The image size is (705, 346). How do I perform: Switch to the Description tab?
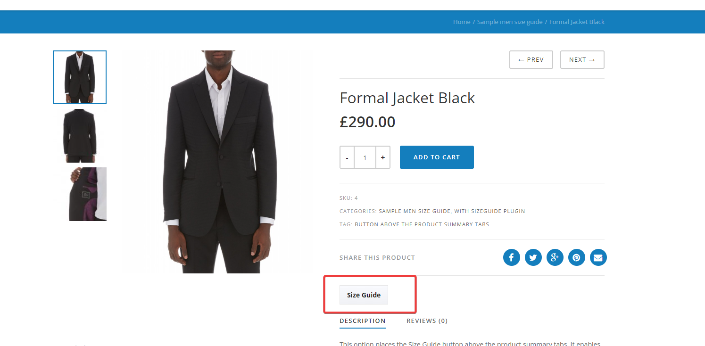point(362,321)
